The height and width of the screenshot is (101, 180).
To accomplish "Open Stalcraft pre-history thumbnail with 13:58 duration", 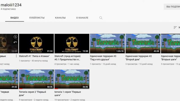I will tap(72, 43).
